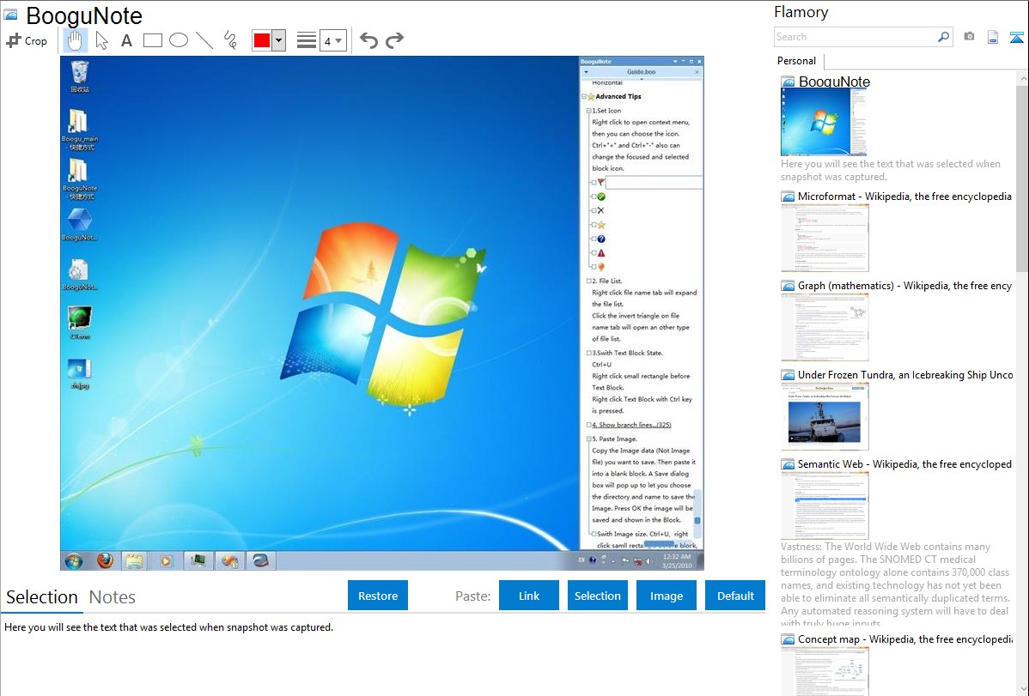1029x696 pixels.
Task: Open the Guide.boo tab in BooguNote
Action: pyautogui.click(x=641, y=72)
